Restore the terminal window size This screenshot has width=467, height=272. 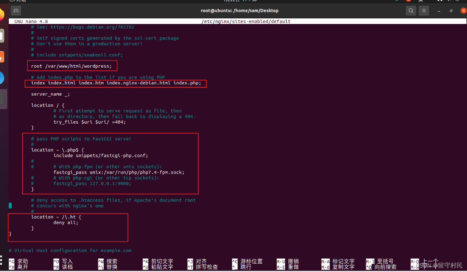(451, 11)
